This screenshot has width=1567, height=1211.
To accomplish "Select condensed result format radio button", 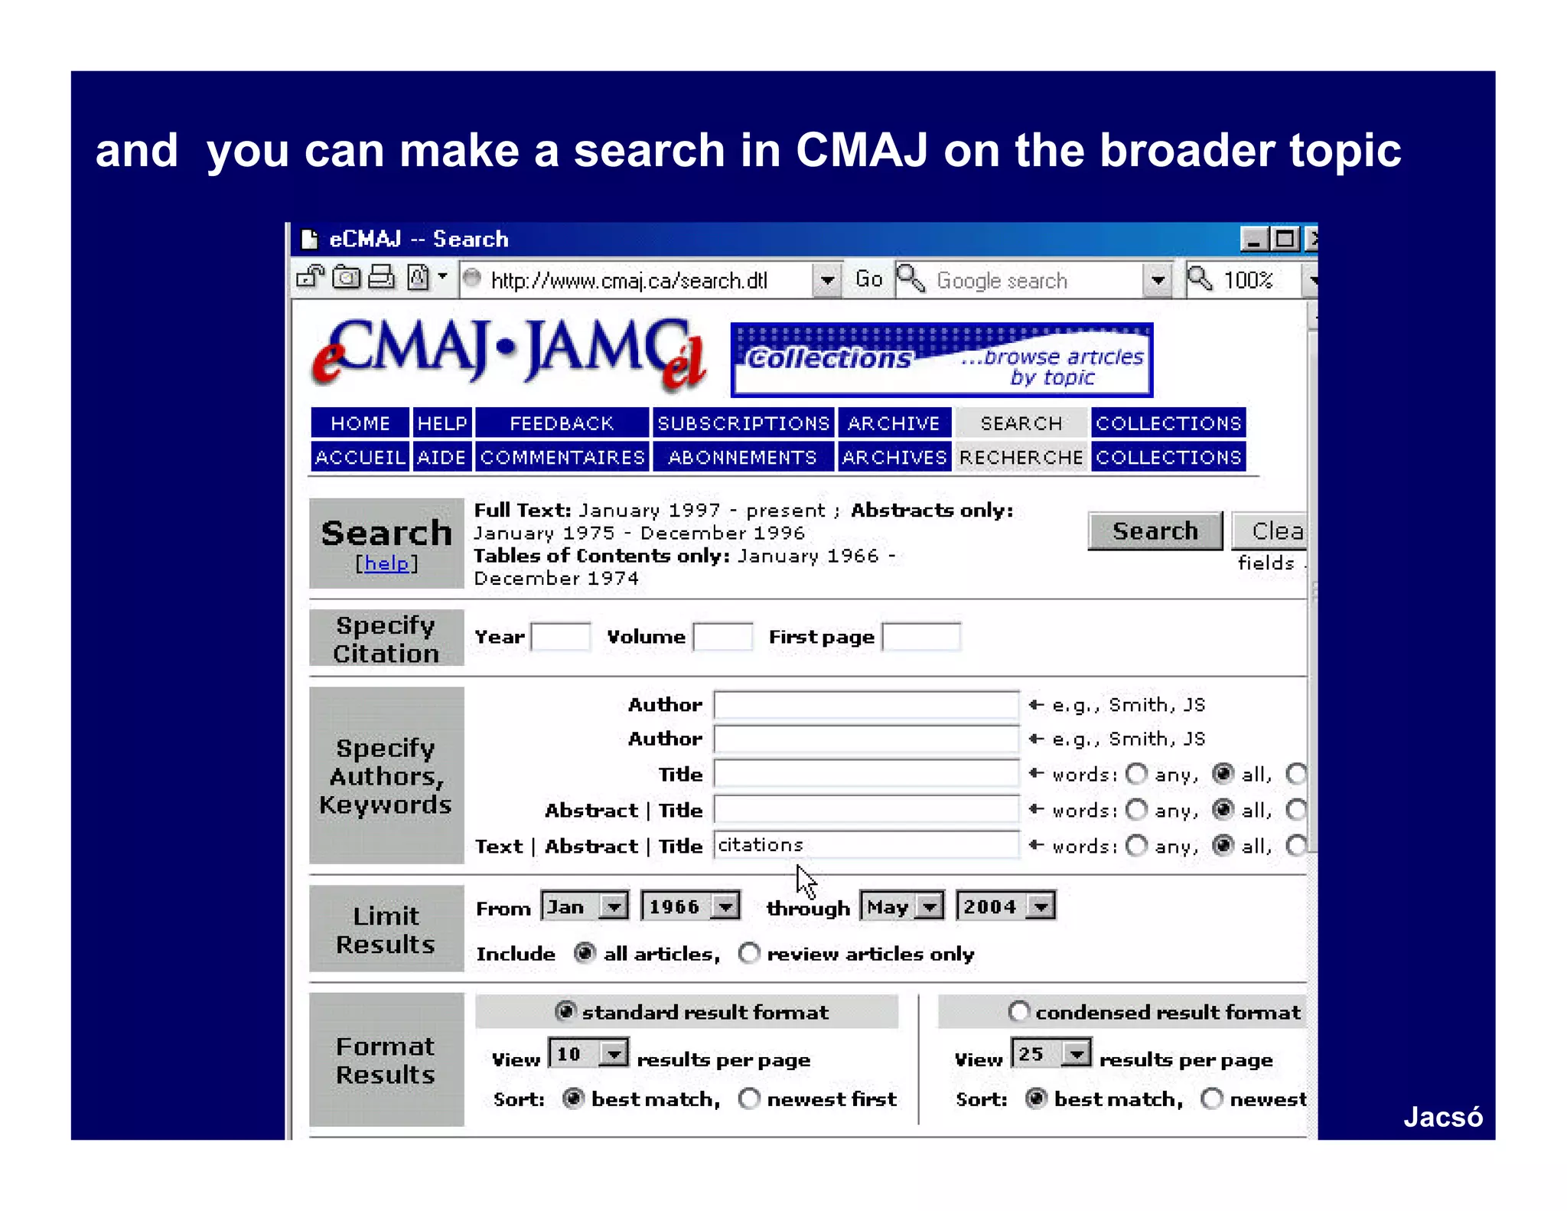I will pos(1018,1011).
